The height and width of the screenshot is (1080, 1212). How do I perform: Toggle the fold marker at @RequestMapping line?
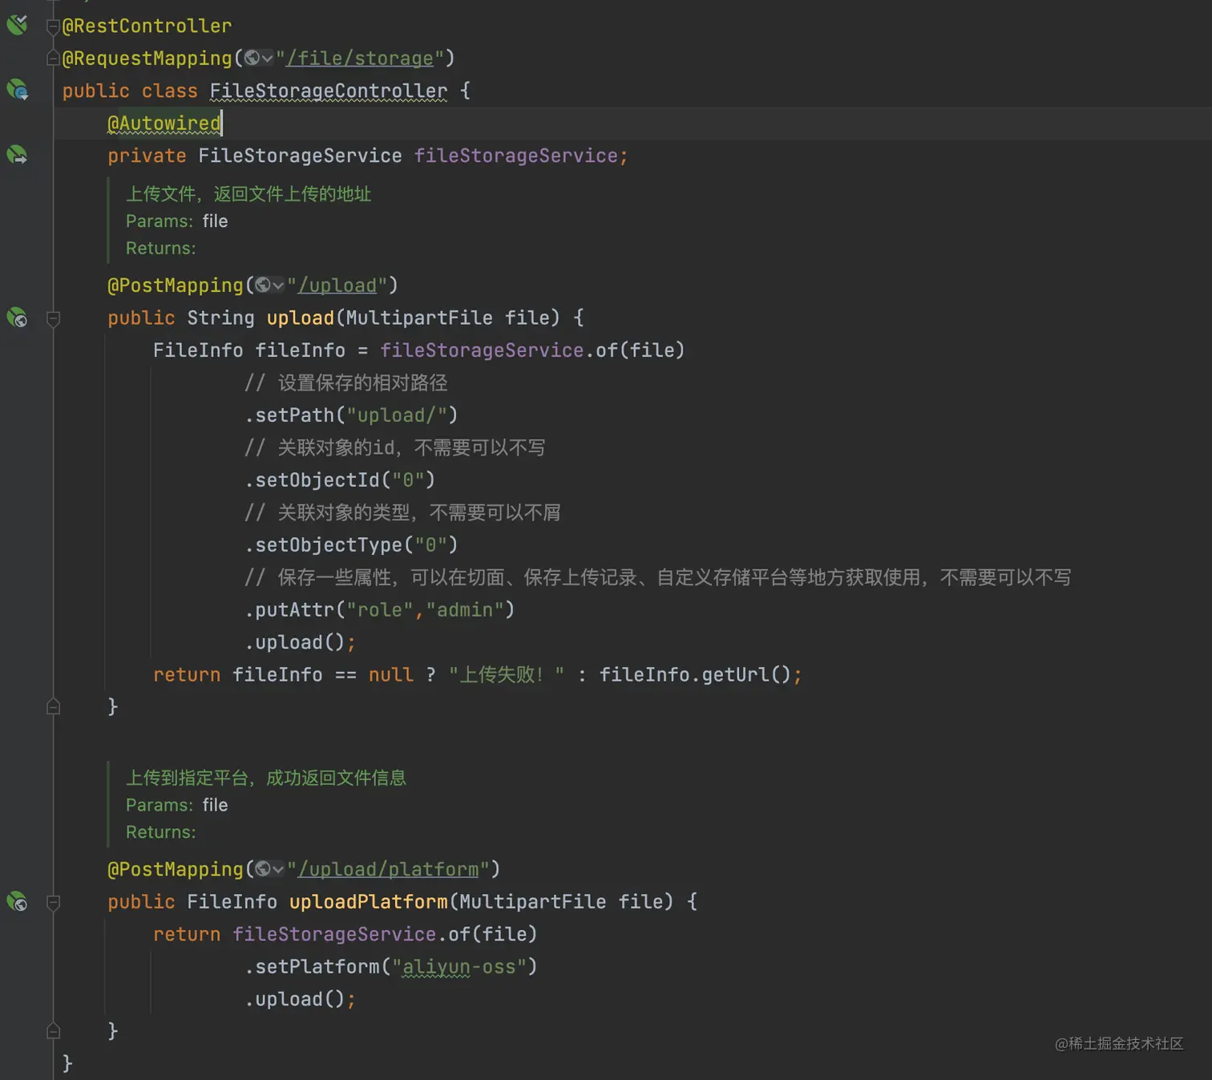click(x=53, y=58)
